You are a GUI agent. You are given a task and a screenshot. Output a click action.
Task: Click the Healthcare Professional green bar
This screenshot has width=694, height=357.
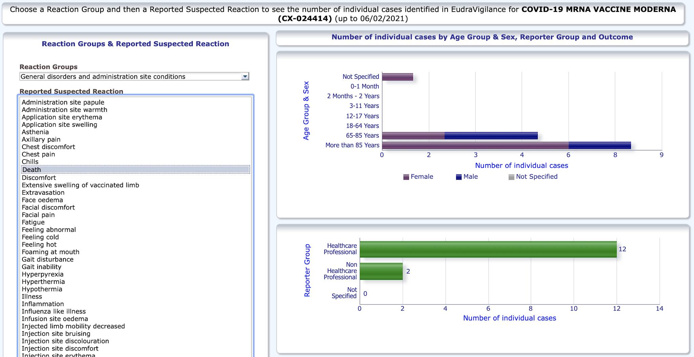488,249
